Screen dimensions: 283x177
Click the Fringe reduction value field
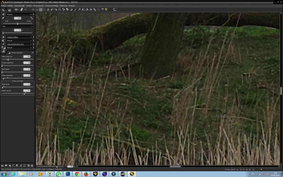(x=27, y=63)
